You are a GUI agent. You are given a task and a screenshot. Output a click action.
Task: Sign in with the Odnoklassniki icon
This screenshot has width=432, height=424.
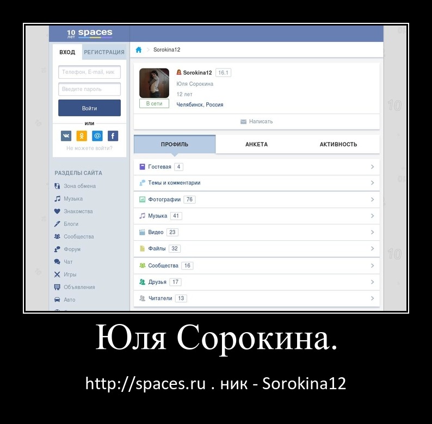click(82, 136)
